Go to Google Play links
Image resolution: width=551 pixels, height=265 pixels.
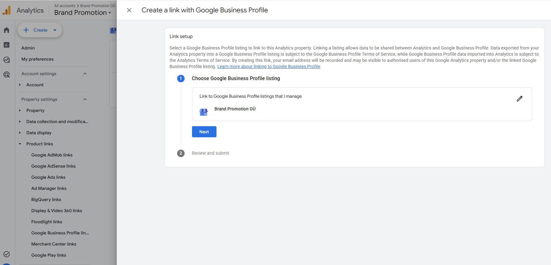point(49,255)
